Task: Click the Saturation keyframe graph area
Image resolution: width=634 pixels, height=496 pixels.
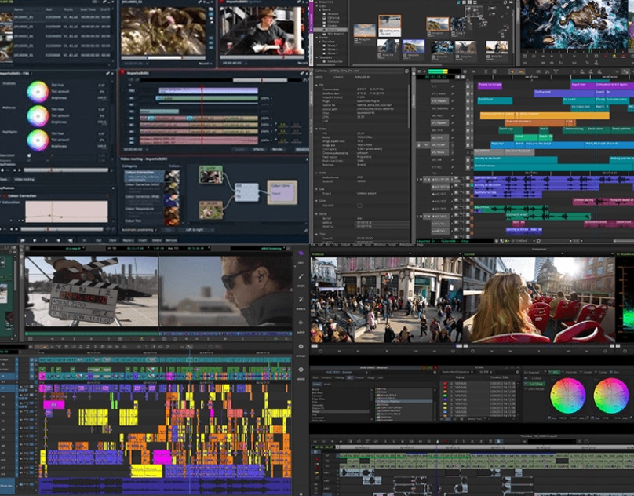Action: pos(67,212)
